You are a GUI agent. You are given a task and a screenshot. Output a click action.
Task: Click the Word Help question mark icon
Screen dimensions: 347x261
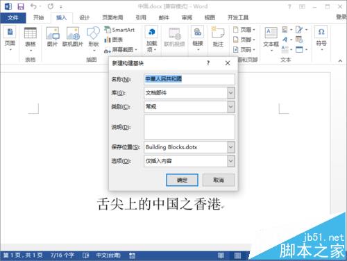(289, 7)
